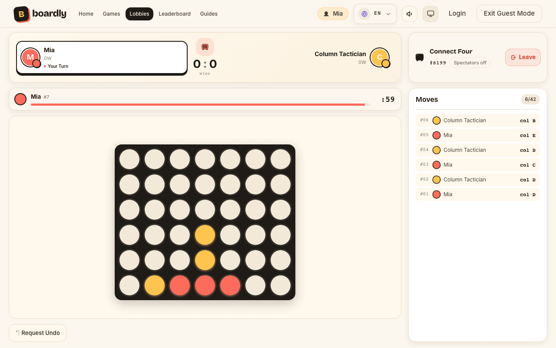Click the red turn timer progress bar
The width and height of the screenshot is (556, 348).
pyautogui.click(x=201, y=104)
